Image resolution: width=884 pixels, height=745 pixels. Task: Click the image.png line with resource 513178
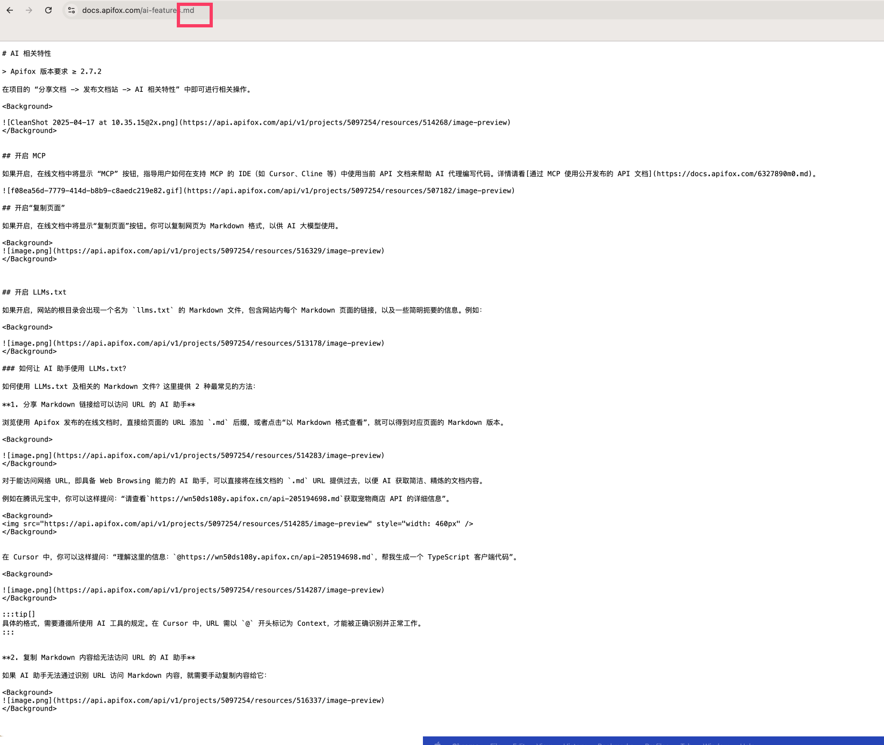pos(193,343)
